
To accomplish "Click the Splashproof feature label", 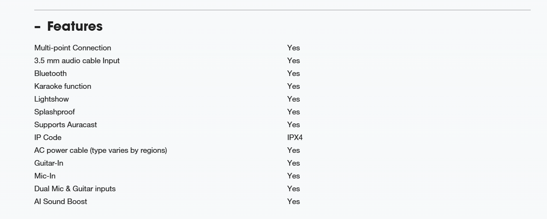I will click(54, 112).
